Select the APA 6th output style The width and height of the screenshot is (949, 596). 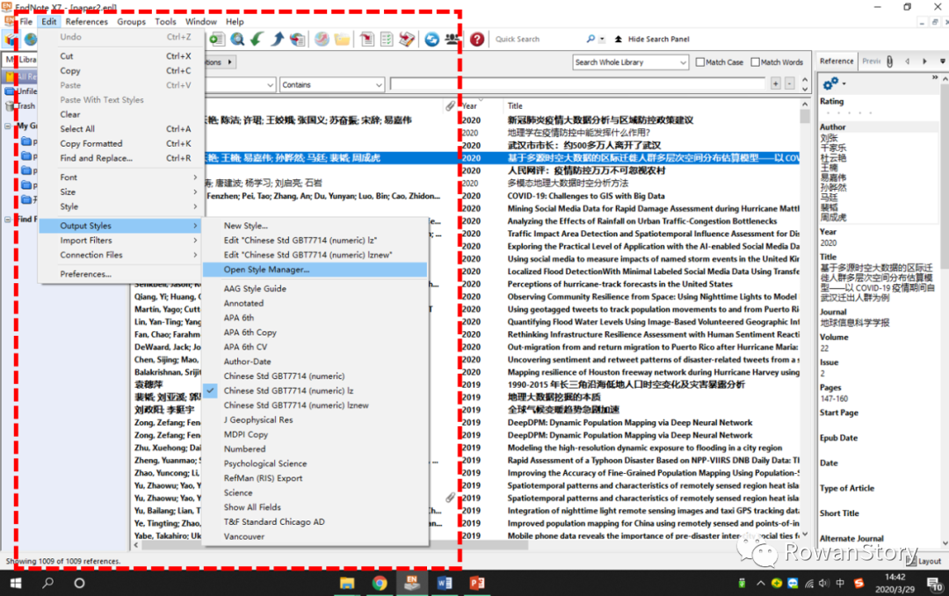[315, 317]
